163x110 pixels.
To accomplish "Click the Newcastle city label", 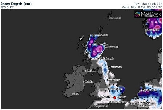I will [x=115, y=67].
